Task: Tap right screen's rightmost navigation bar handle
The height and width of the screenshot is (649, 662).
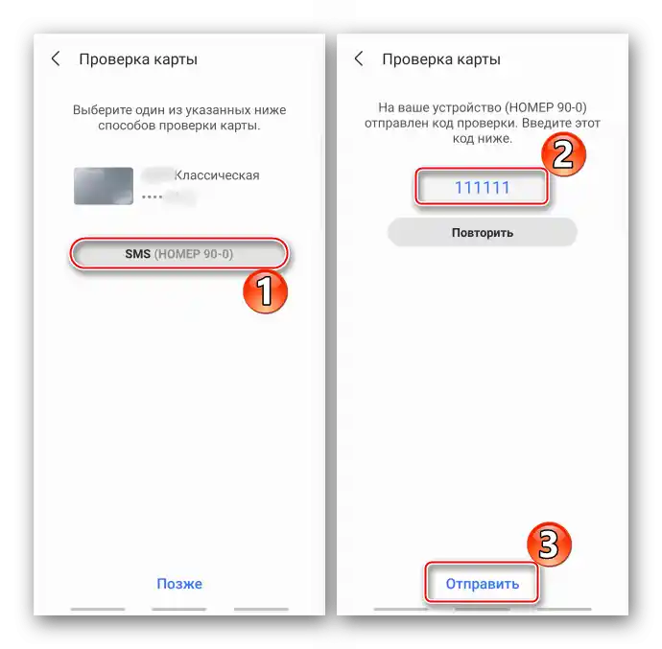Action: click(564, 610)
